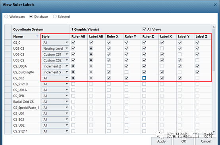Click the Label Z column header

coord(203,37)
